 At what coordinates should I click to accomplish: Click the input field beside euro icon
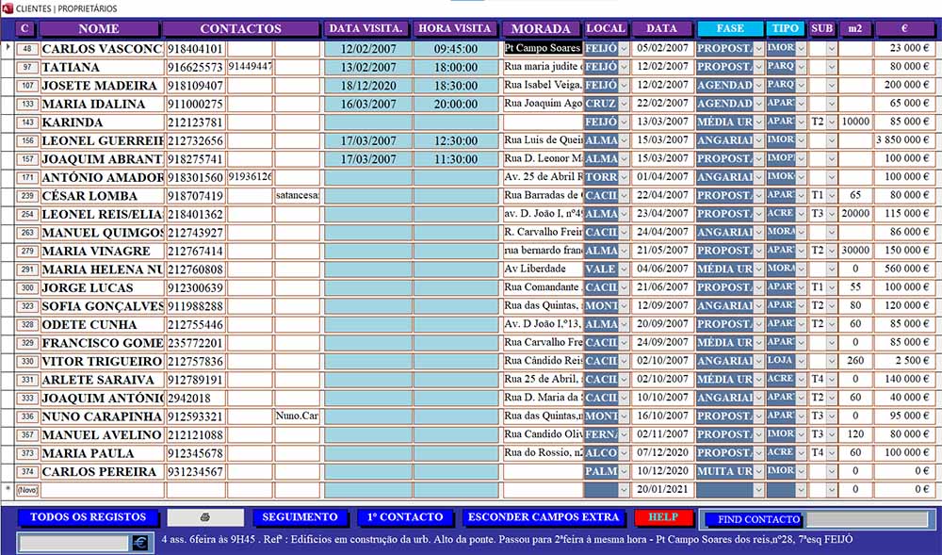(74, 543)
